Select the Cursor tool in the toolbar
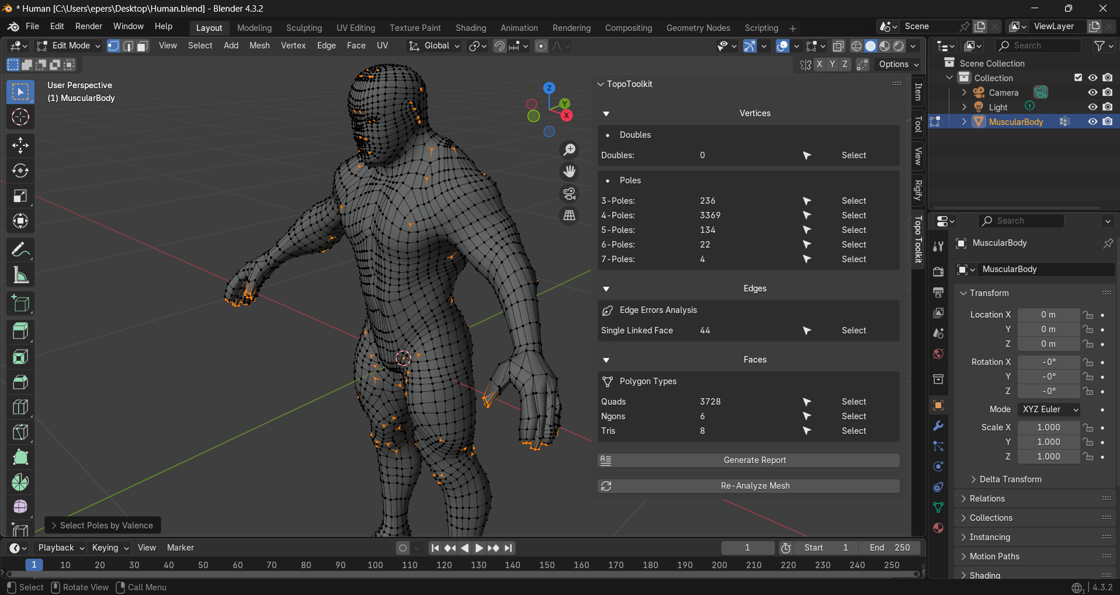Viewport: 1120px width, 595px height. coord(20,117)
